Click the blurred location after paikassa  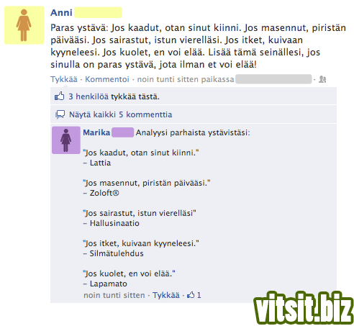coord(273,79)
